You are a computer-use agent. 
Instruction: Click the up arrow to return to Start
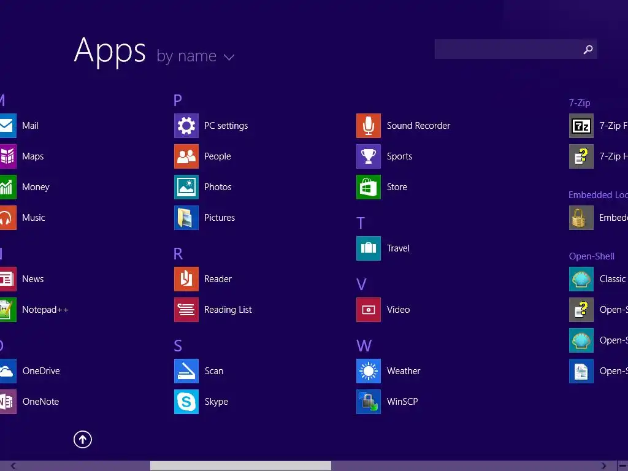pyautogui.click(x=83, y=439)
